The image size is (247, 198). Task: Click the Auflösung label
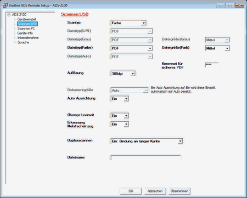coord(75,73)
